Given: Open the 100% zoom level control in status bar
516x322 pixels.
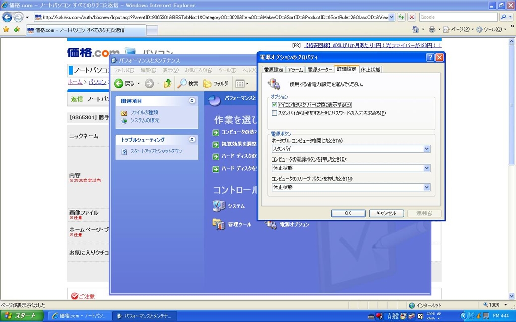Looking at the screenshot, I should click(495, 305).
